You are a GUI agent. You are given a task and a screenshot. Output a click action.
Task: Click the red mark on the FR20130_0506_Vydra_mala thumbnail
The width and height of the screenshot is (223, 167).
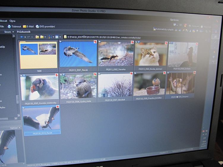coord(95,74)
